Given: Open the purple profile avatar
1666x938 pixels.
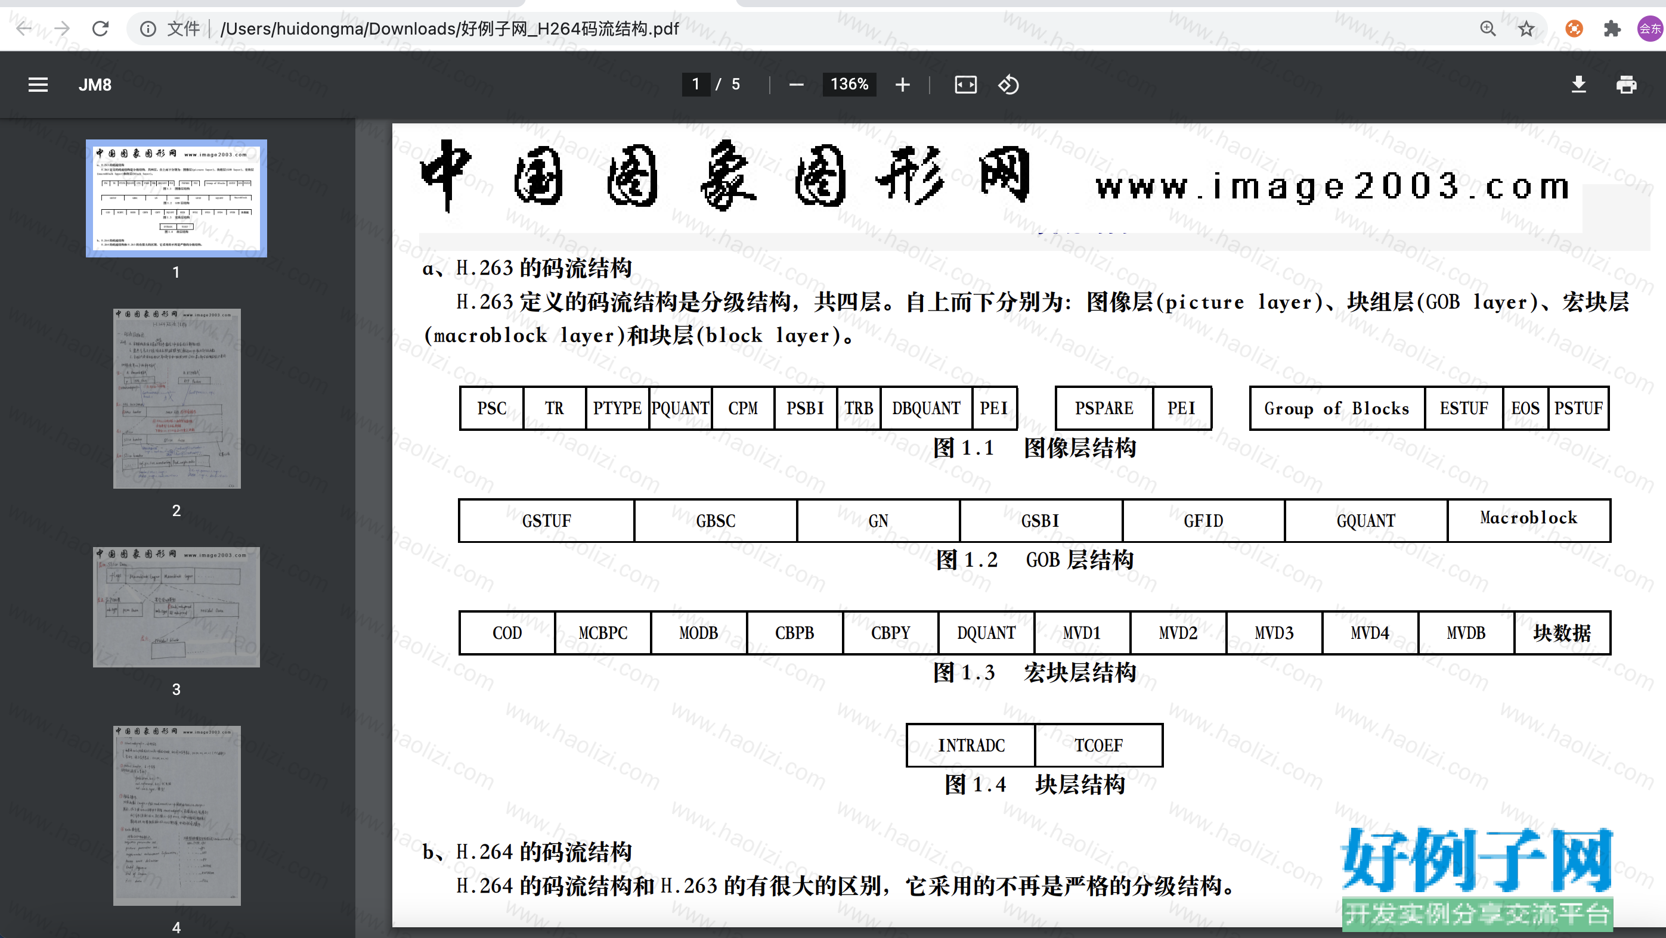Looking at the screenshot, I should click(1650, 29).
